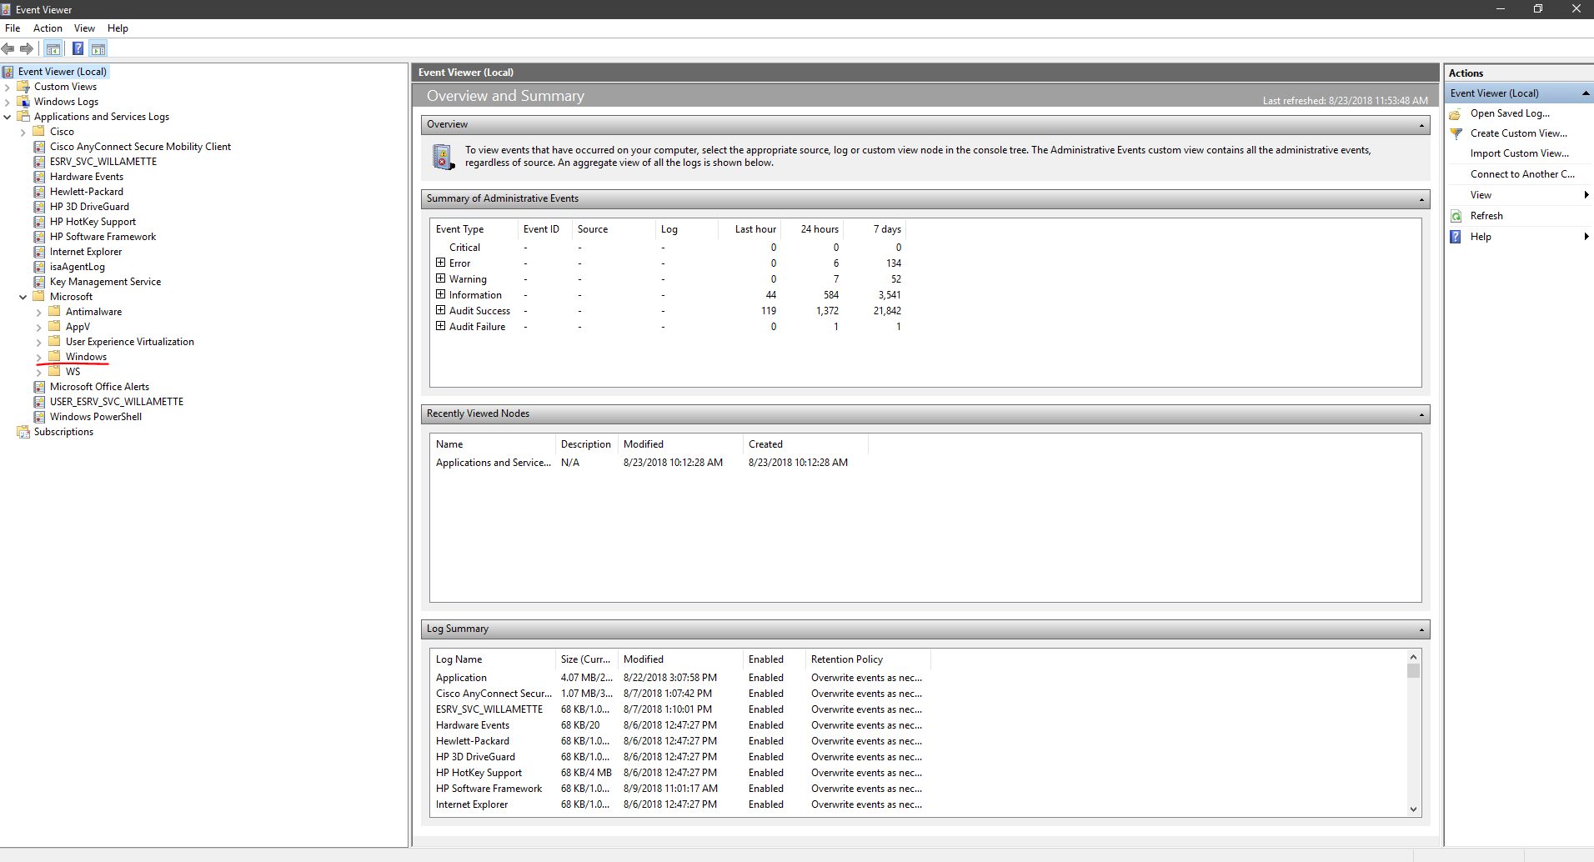Click the blue Help toolbar icon
This screenshot has height=862, width=1594.
[78, 48]
